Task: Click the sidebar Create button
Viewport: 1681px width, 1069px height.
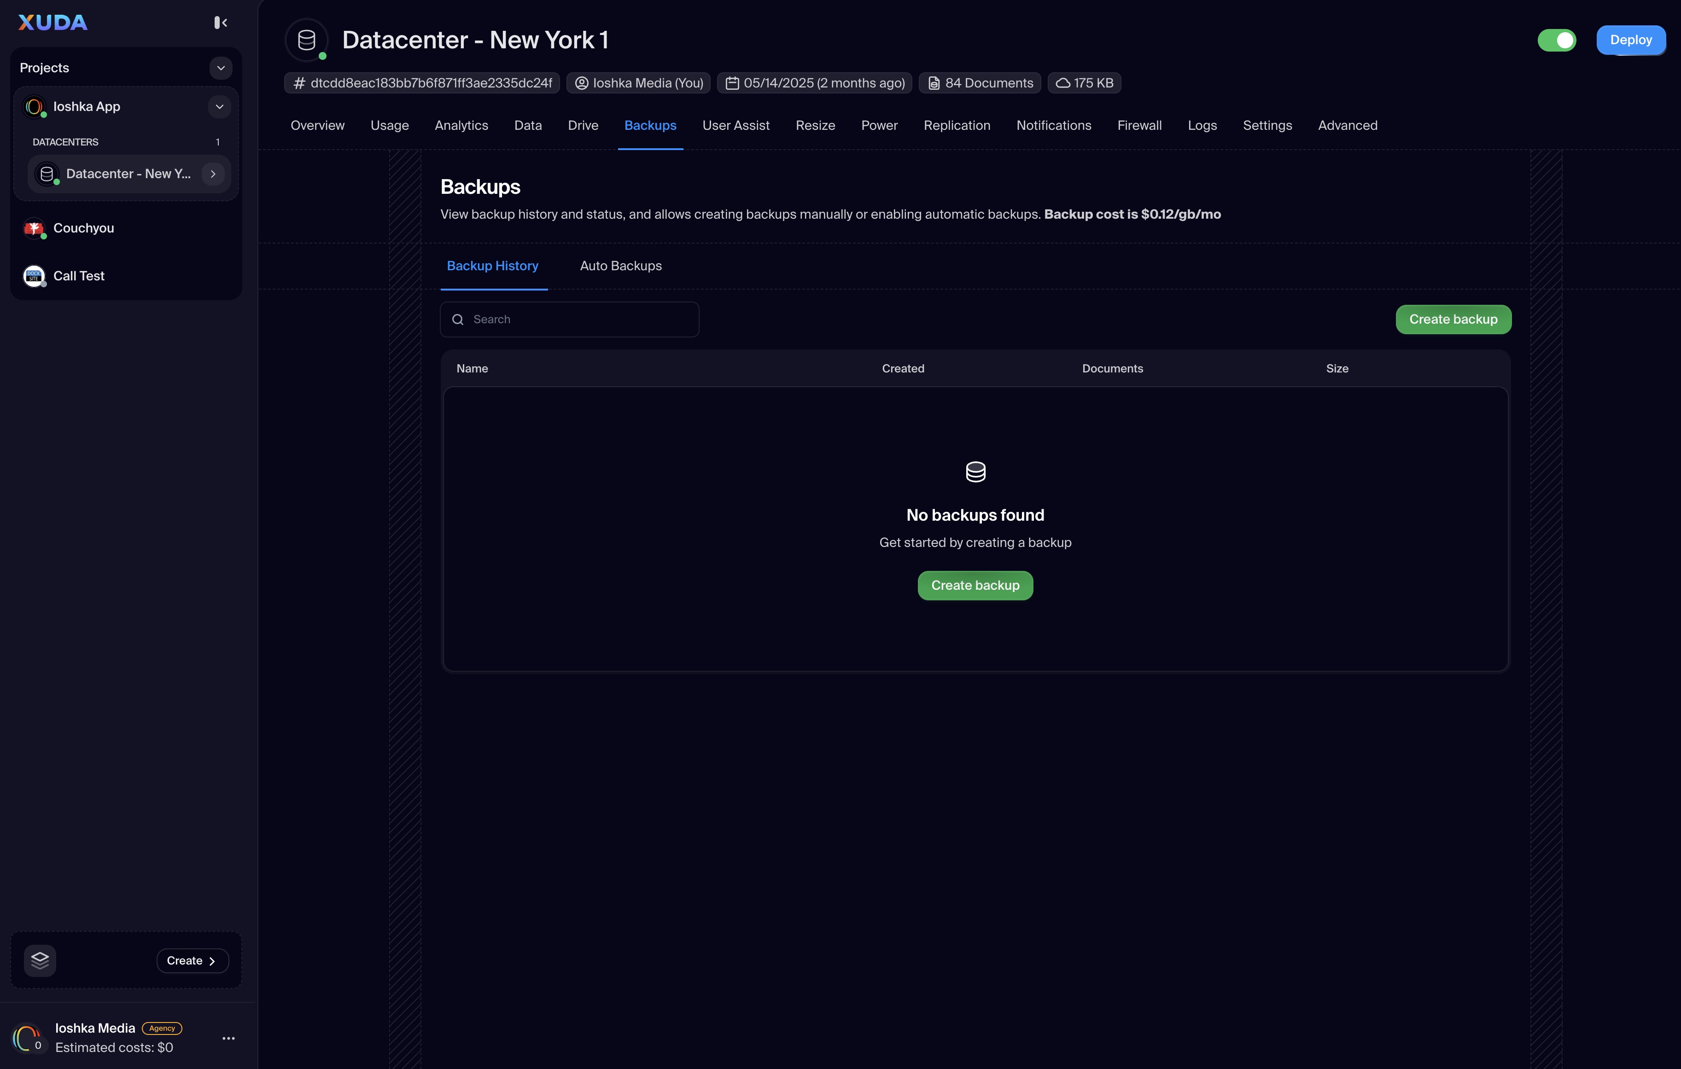Action: pos(192,961)
